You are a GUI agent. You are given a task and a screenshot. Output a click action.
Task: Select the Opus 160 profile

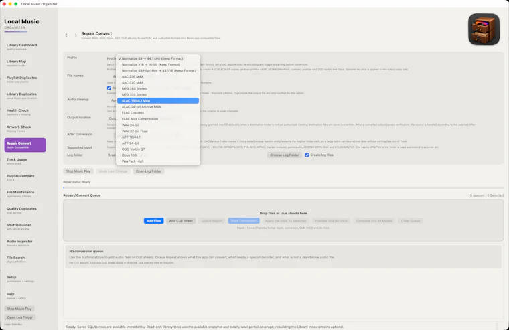[158, 155]
